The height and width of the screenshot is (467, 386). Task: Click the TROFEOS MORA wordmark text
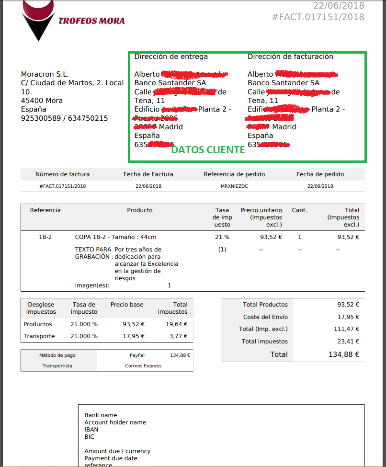tap(91, 21)
